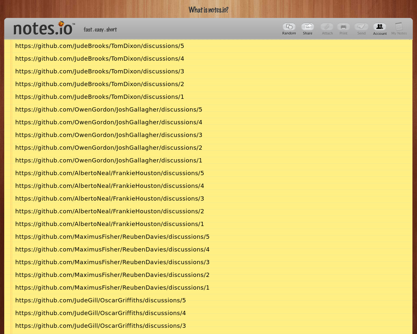Click MaximusFisher/ReubenDavies discussions/3 line
The width and height of the screenshot is (417, 334).
coord(112,262)
